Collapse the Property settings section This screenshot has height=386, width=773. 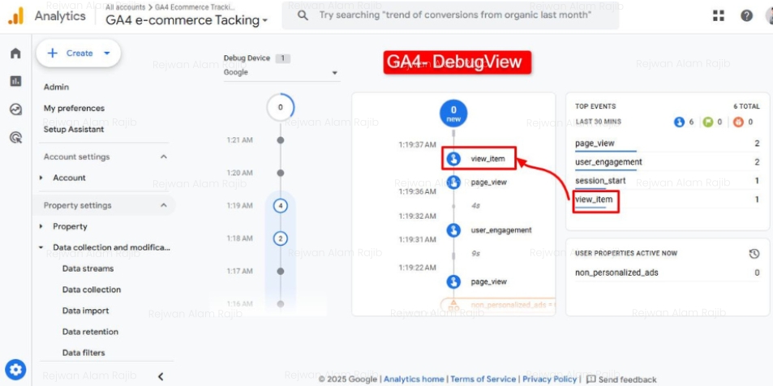coord(164,206)
